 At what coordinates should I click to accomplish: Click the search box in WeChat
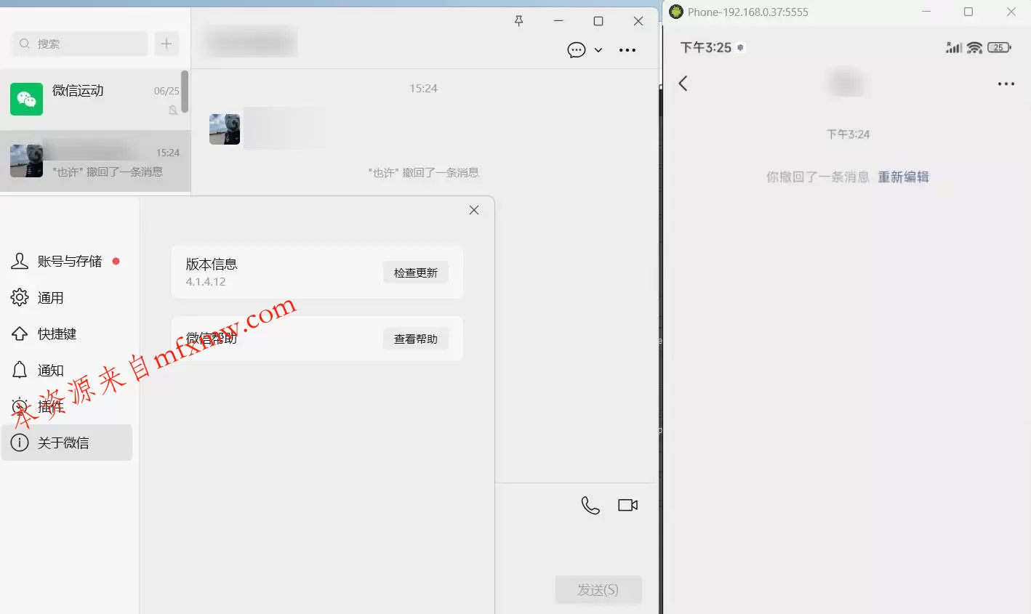pyautogui.click(x=79, y=44)
